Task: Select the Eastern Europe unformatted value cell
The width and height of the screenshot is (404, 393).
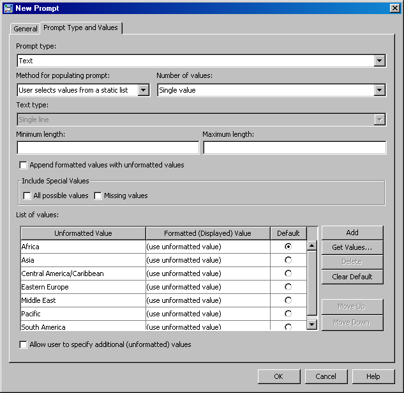Action: pyautogui.click(x=83, y=287)
